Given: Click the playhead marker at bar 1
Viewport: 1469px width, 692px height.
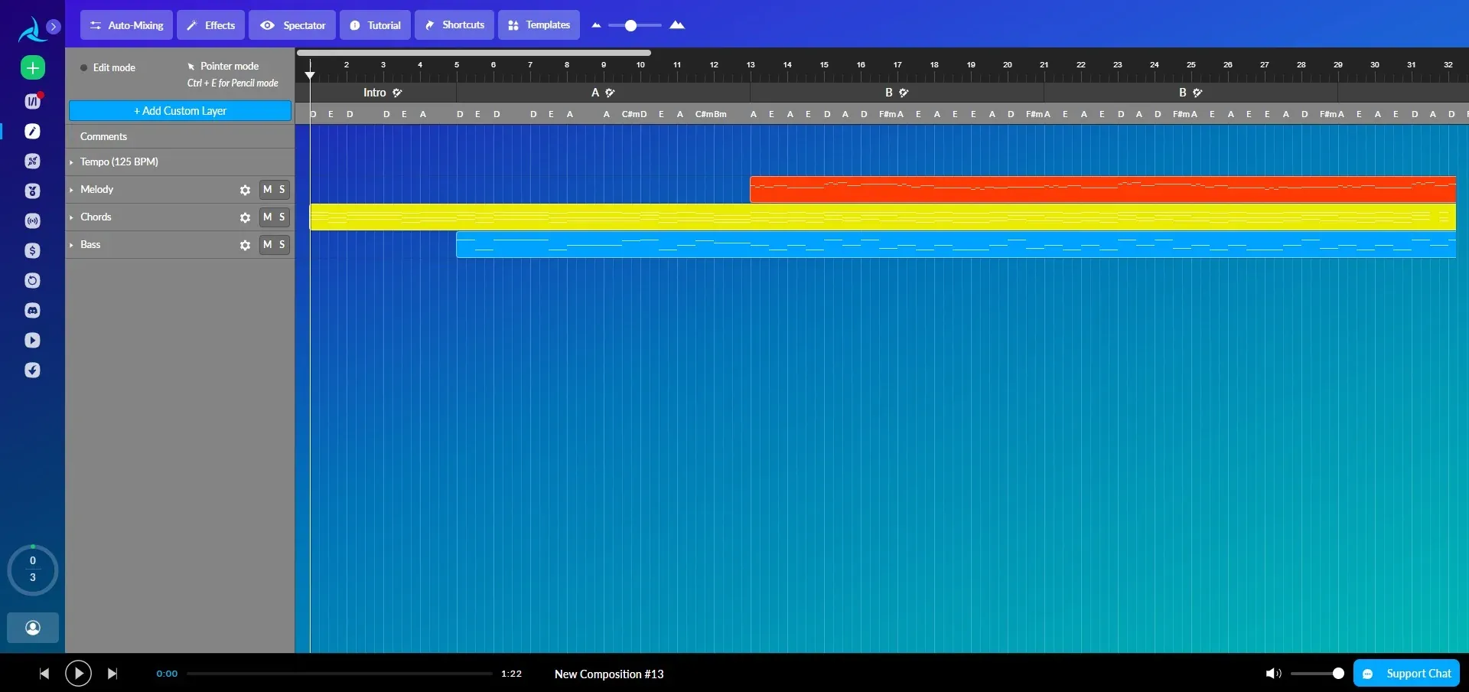Looking at the screenshot, I should (x=310, y=74).
